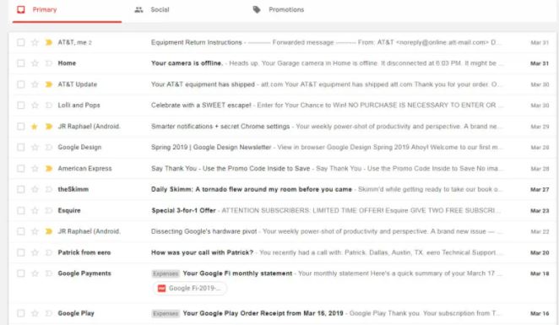Open 'Celebrate with a SWEET escape!' email
This screenshot has height=325, width=559.
click(201, 106)
